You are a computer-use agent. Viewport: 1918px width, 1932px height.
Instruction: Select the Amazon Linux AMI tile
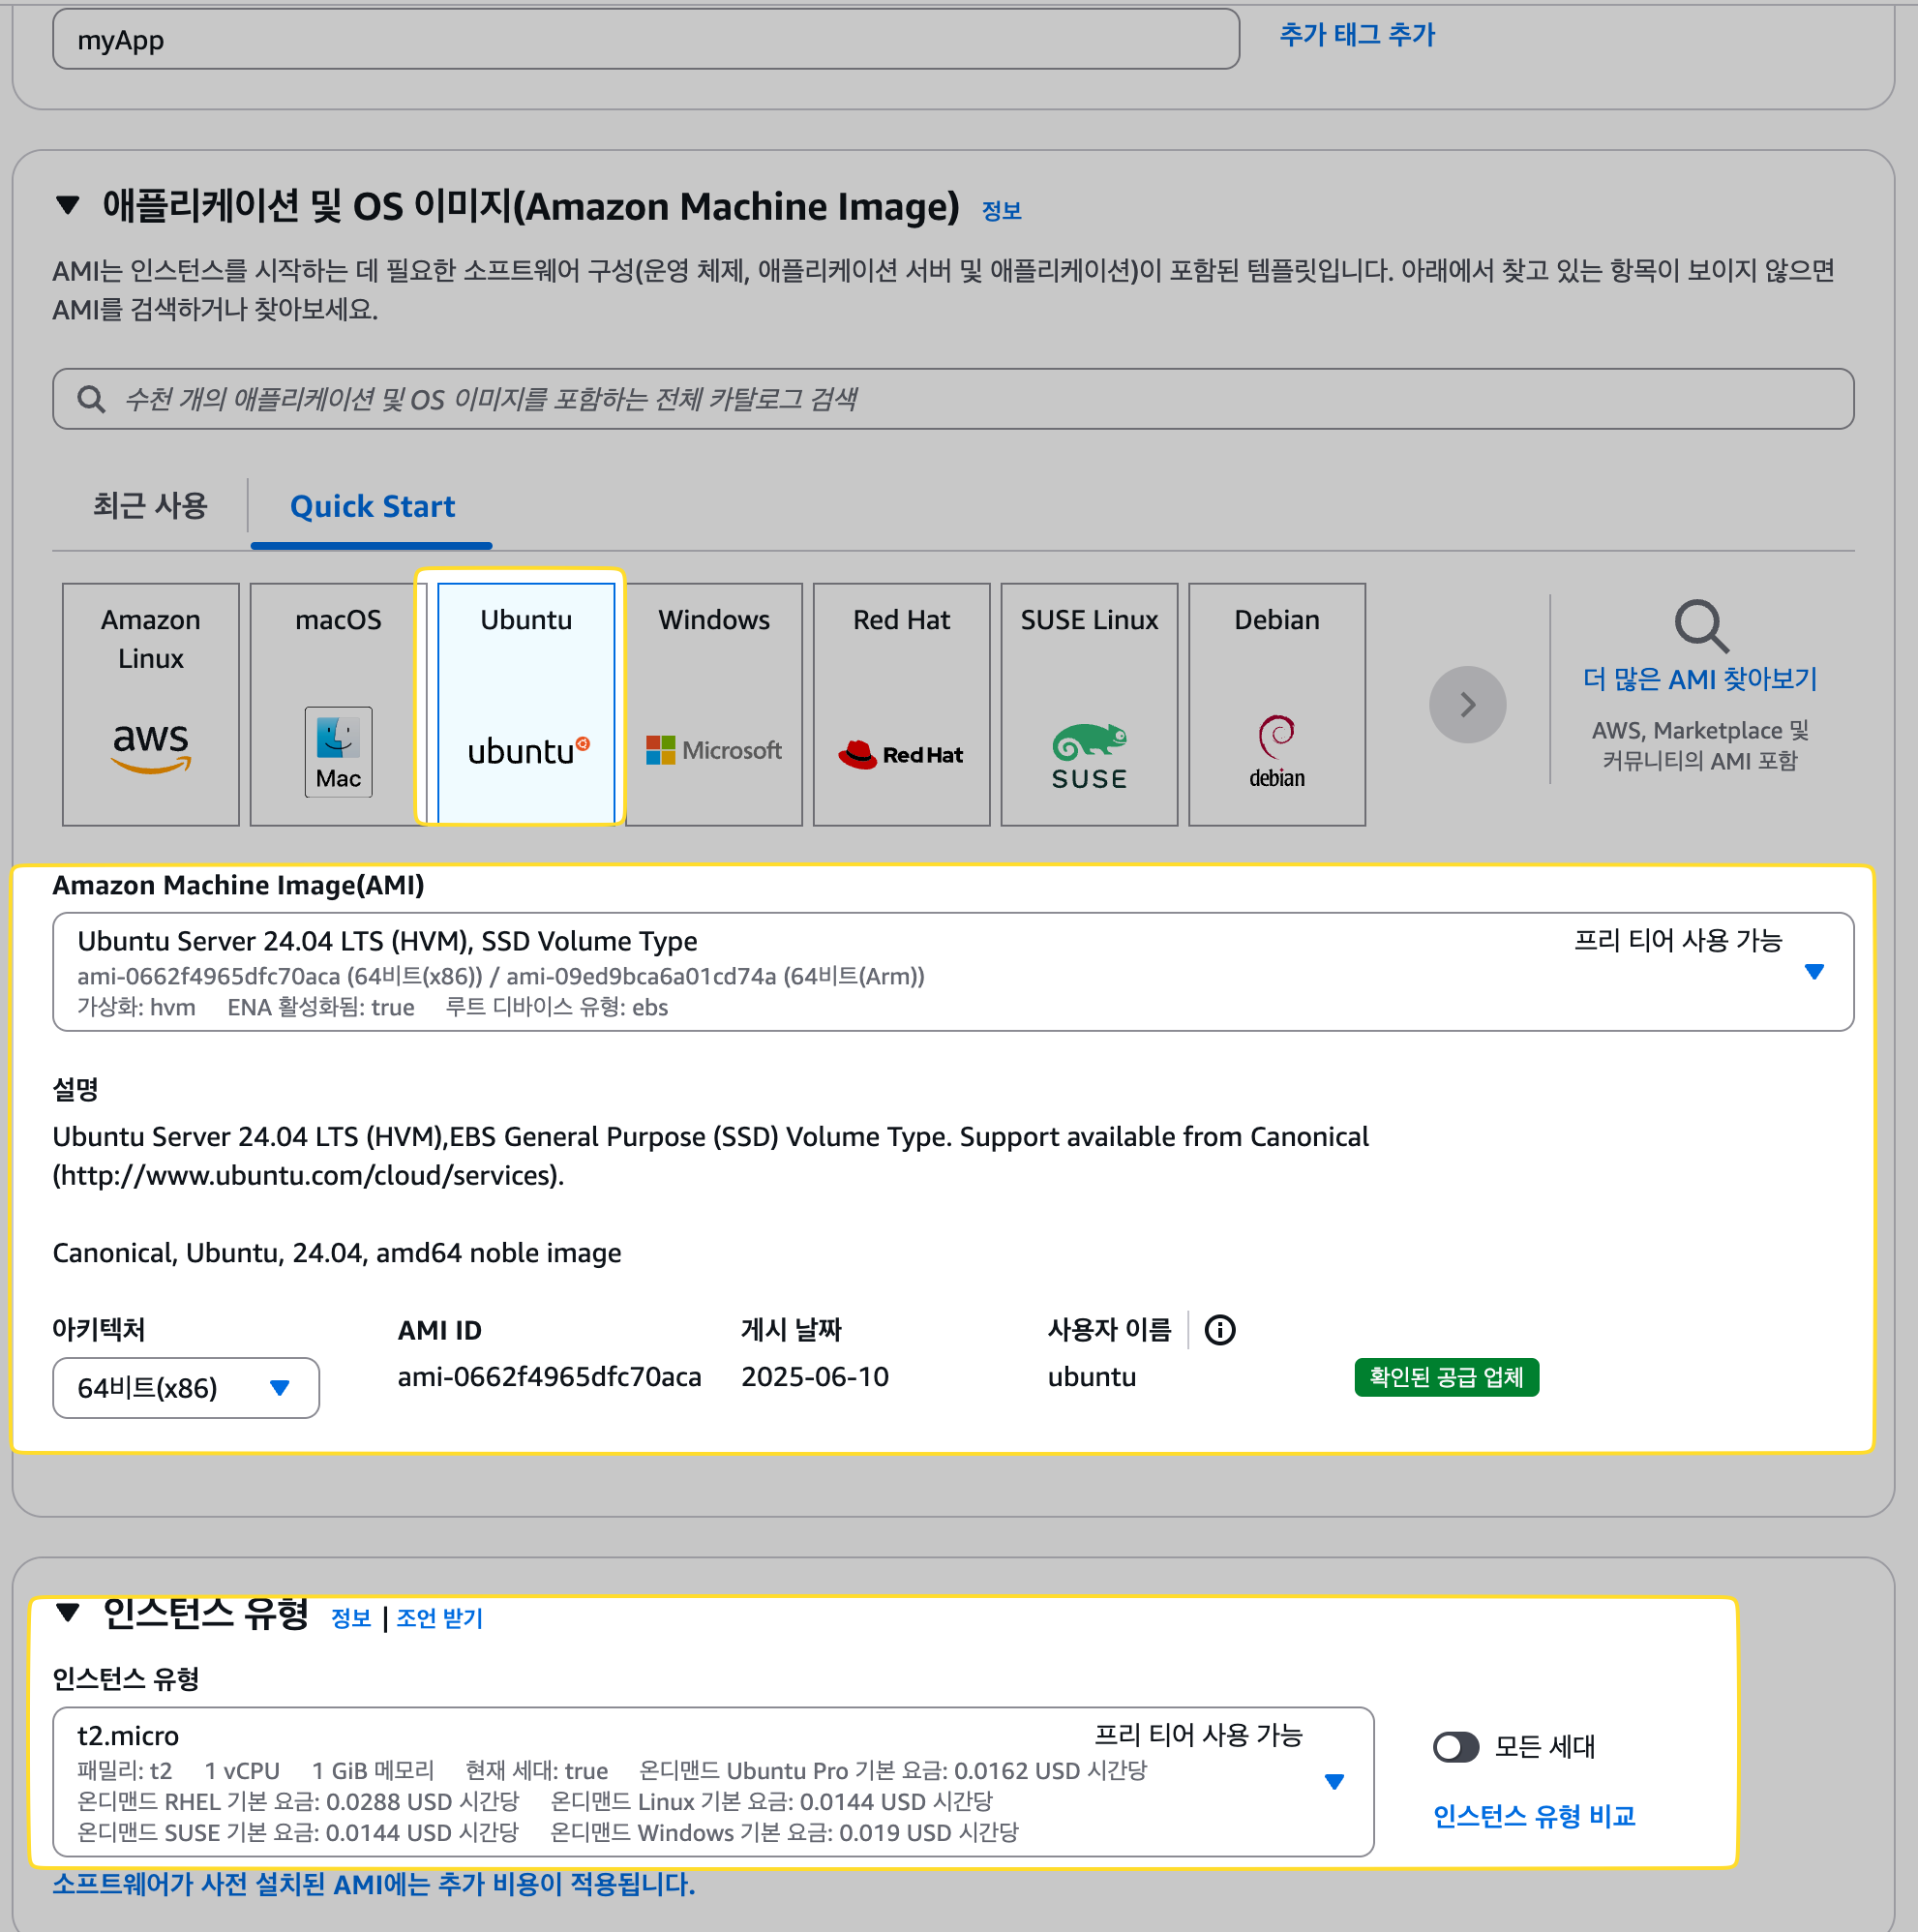(x=151, y=704)
